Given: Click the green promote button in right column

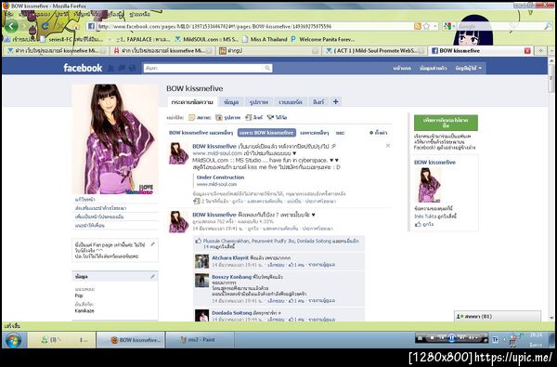Looking at the screenshot, I should tap(446, 123).
